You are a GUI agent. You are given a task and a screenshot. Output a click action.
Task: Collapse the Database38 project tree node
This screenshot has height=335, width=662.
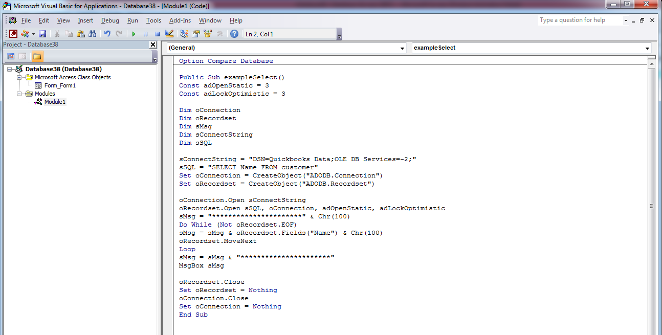[10, 69]
